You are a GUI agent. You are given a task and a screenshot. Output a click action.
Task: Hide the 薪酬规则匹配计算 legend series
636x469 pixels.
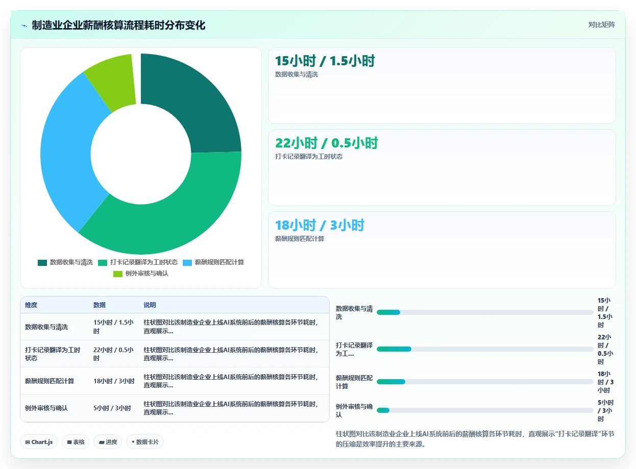pos(213,262)
